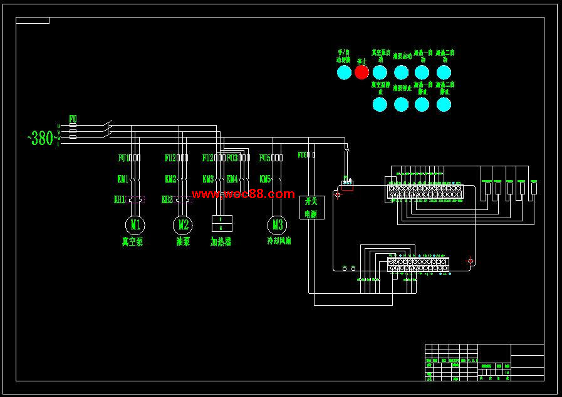Click the cyan 加热一启动 button circle
The image size is (562, 397).
click(x=422, y=73)
